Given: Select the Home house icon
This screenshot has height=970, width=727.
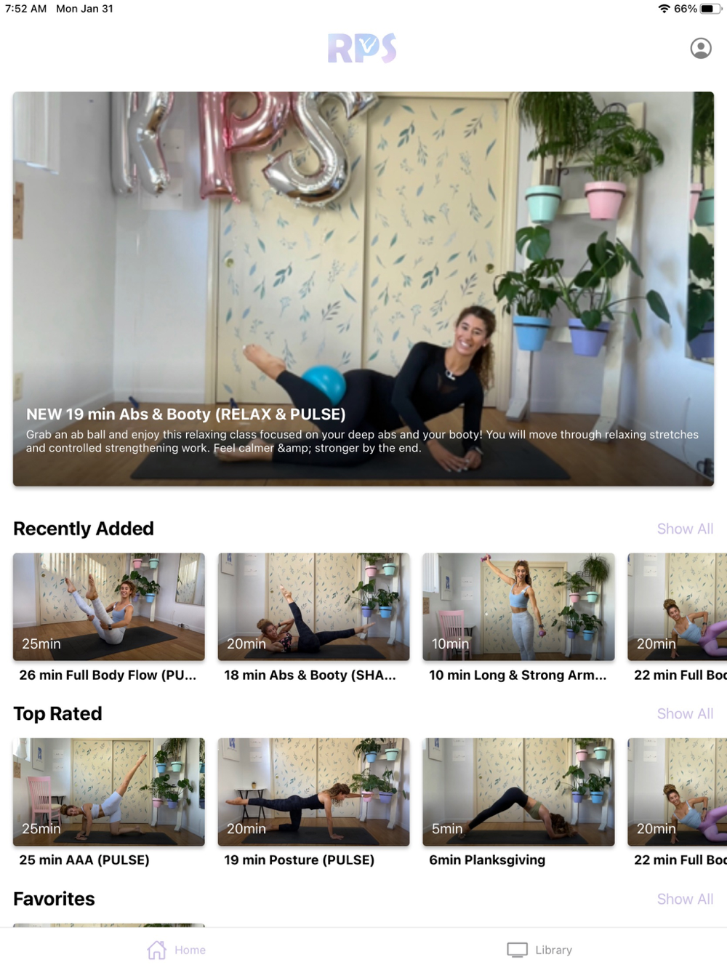Looking at the screenshot, I should point(156,950).
